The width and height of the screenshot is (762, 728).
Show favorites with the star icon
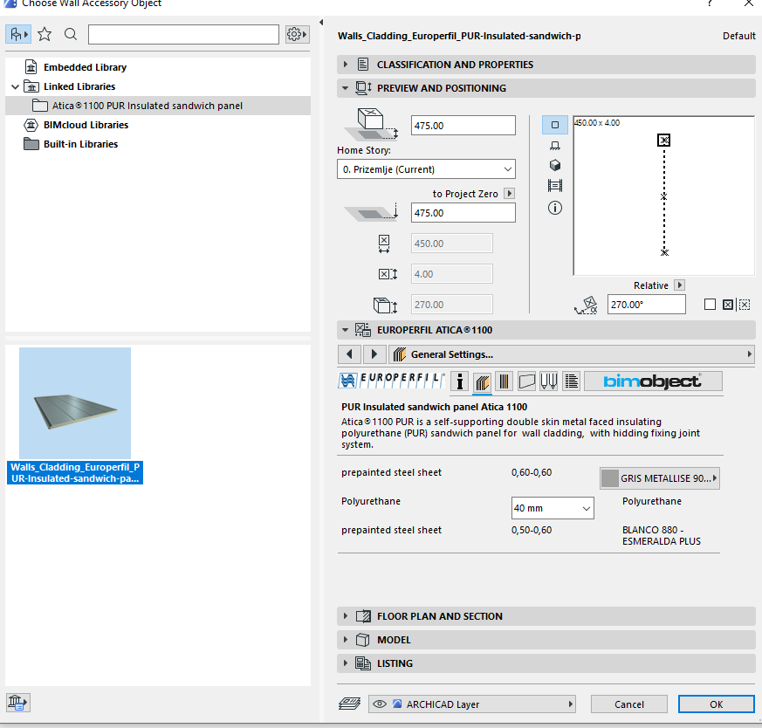point(45,35)
